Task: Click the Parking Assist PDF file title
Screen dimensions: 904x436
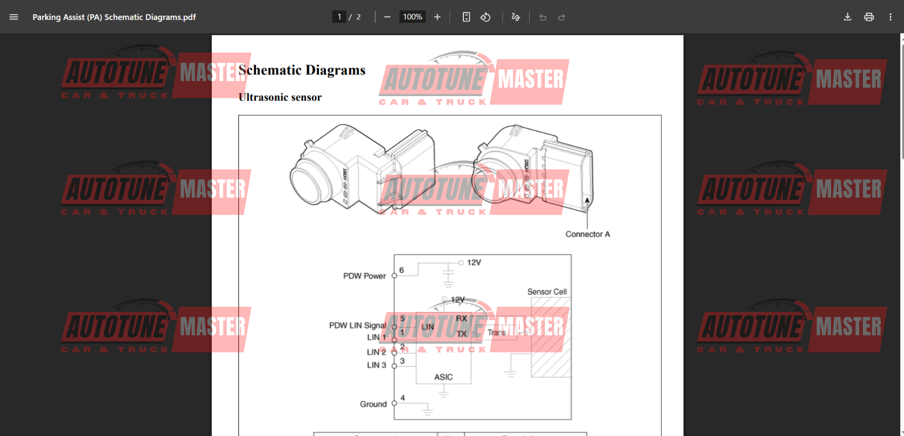Action: [x=114, y=17]
